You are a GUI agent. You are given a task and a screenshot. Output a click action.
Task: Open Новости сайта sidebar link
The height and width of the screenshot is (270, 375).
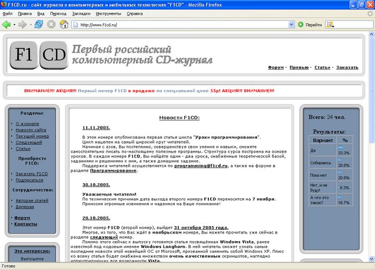(x=31, y=130)
